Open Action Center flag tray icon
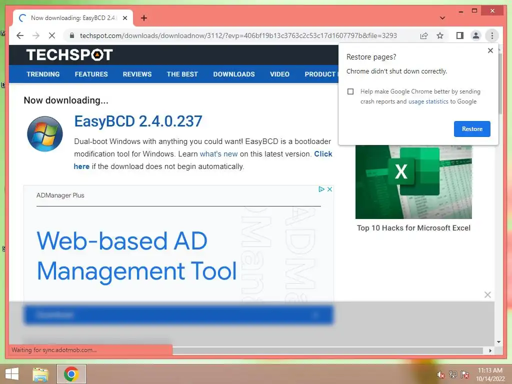512x384 pixels. pyautogui.click(x=465, y=374)
